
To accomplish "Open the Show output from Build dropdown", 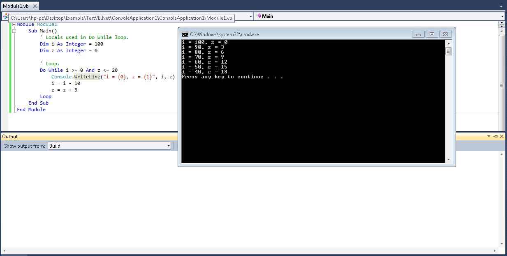I will pos(168,146).
